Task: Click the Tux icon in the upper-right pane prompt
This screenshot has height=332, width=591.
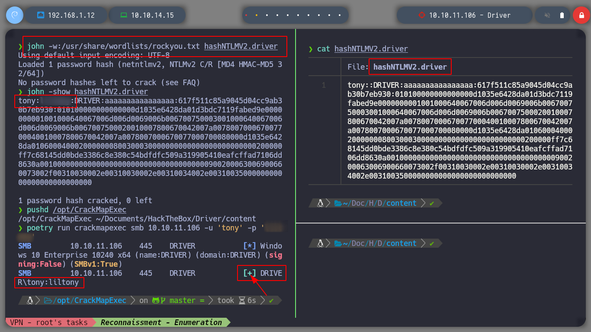Action: coord(321,203)
